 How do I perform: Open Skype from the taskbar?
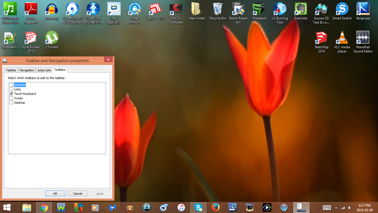(198, 207)
